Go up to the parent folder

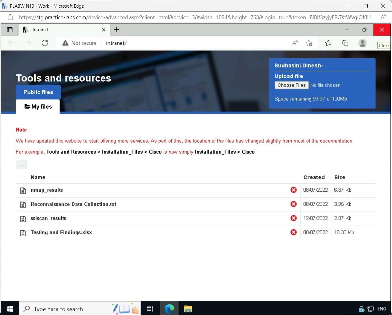[x=21, y=165]
